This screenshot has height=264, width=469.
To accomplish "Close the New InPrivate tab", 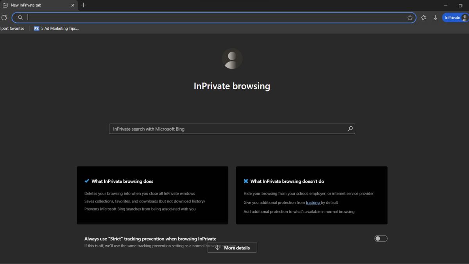I will pos(73,5).
